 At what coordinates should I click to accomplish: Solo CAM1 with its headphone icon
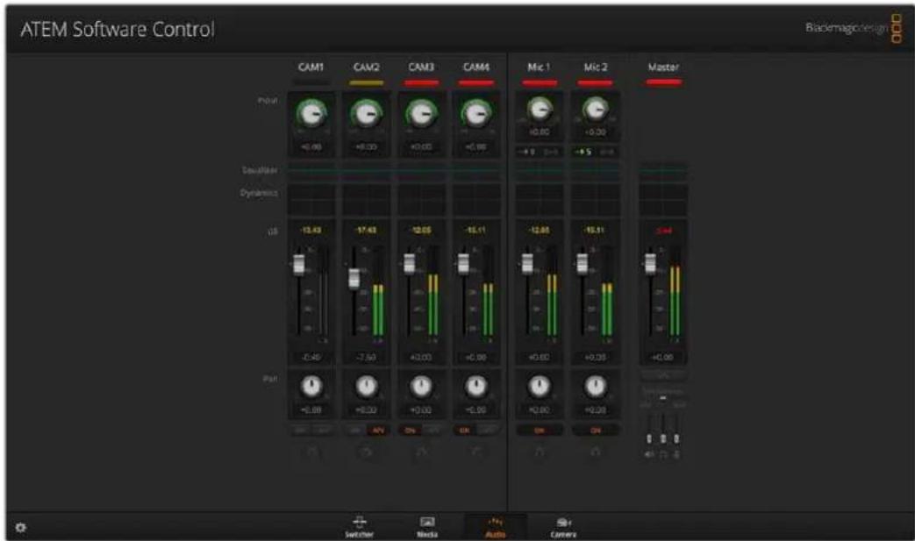tap(312, 452)
